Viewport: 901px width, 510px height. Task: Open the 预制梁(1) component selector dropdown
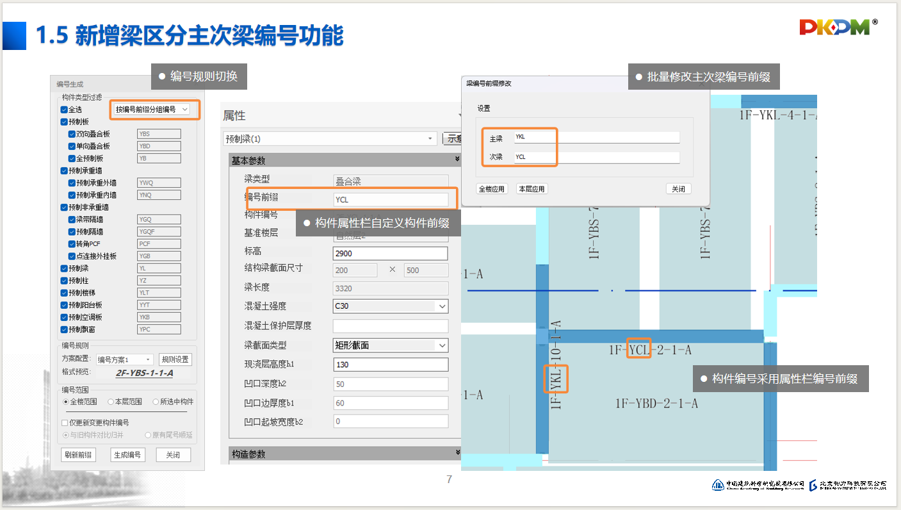(430, 139)
